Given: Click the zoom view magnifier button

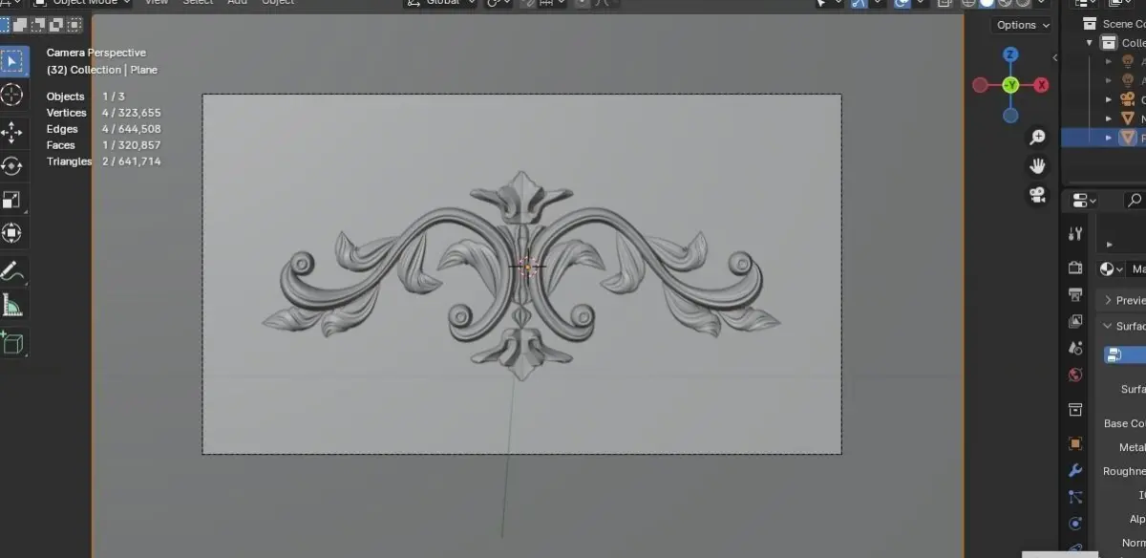Looking at the screenshot, I should (1037, 138).
